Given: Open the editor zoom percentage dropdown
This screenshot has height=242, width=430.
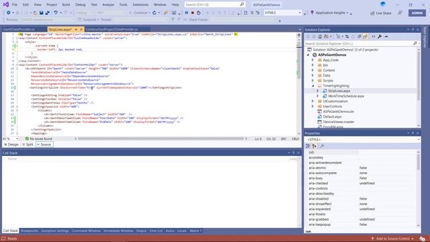Looking at the screenshot, I should [x=17, y=139].
